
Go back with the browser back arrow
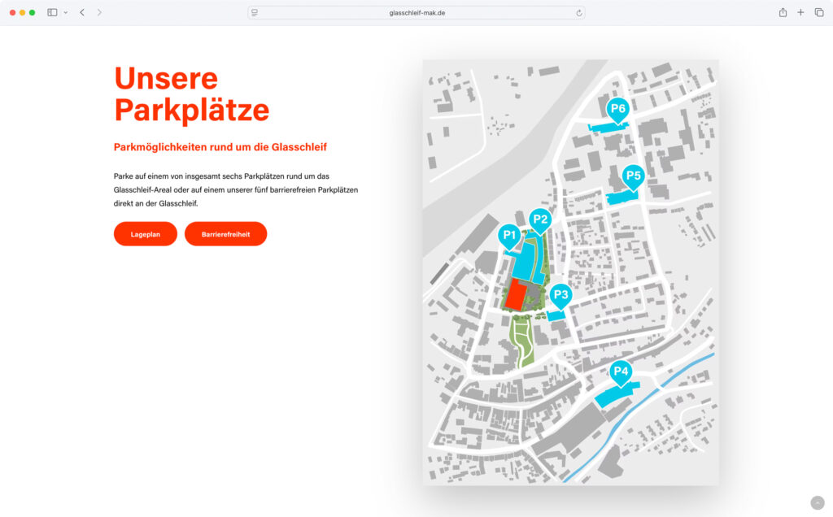[x=82, y=12]
